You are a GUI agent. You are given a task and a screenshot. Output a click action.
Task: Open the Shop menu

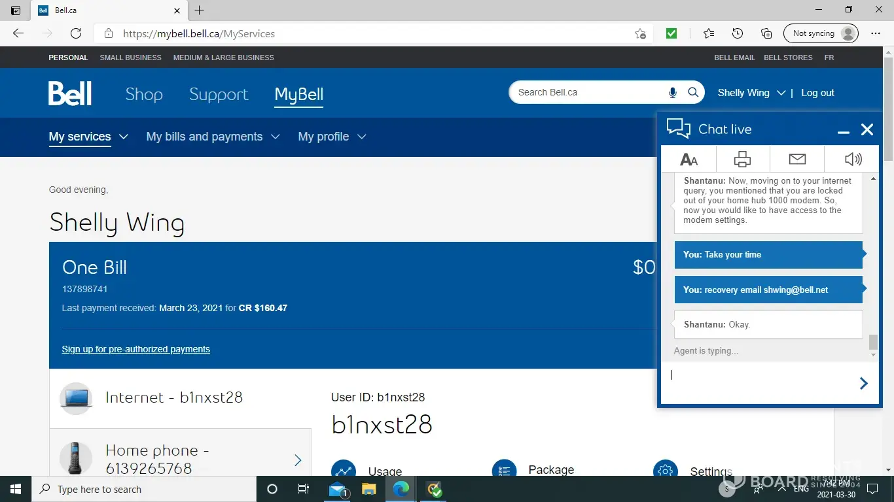pyautogui.click(x=144, y=94)
